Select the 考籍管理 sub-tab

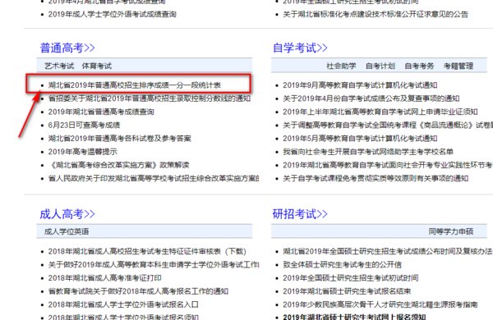pyautogui.click(x=458, y=66)
